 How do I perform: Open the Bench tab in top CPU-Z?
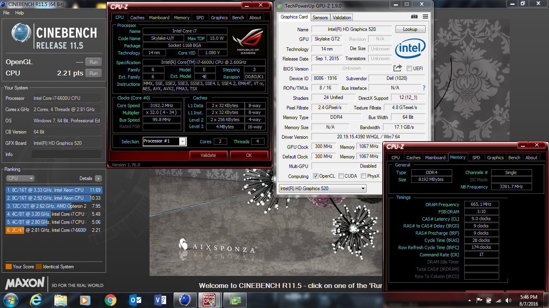[238, 18]
